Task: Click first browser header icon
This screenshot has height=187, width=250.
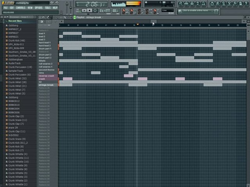Action: coord(2,17)
